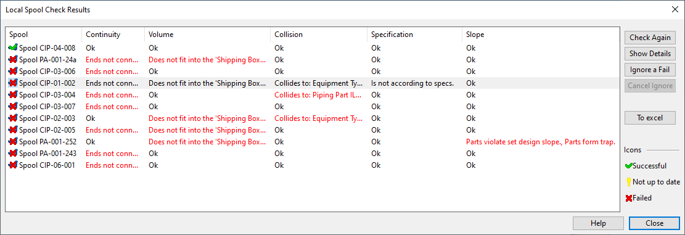The width and height of the screenshot is (685, 235).
Task: Open Show Details for the selected spool
Action: [x=650, y=54]
